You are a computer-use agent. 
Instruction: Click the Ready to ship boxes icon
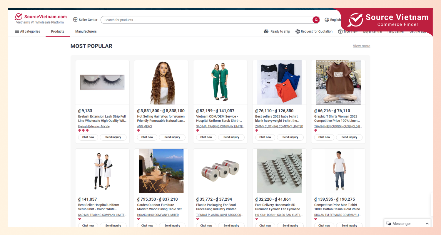(x=266, y=31)
